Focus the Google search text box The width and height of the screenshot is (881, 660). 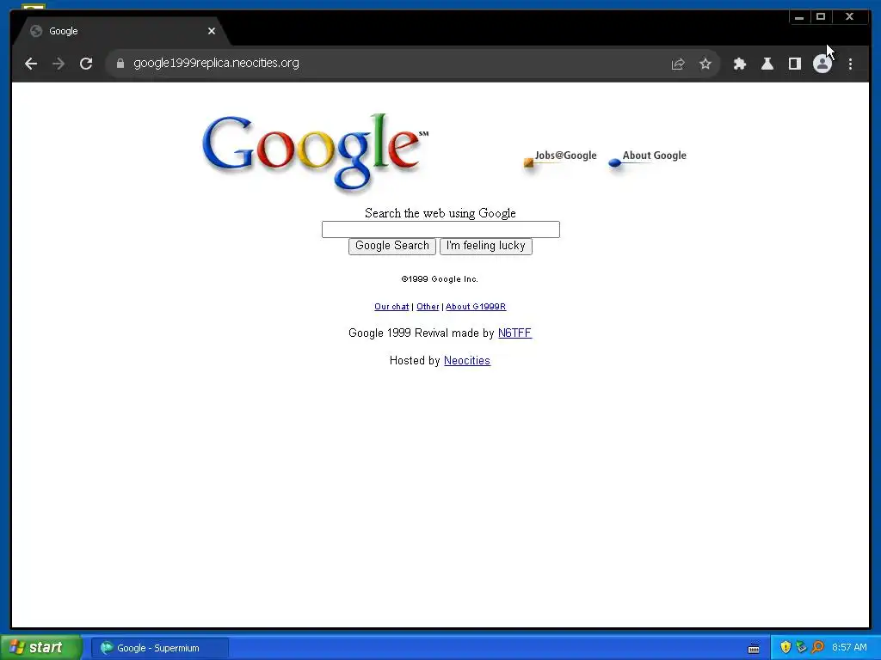point(440,229)
